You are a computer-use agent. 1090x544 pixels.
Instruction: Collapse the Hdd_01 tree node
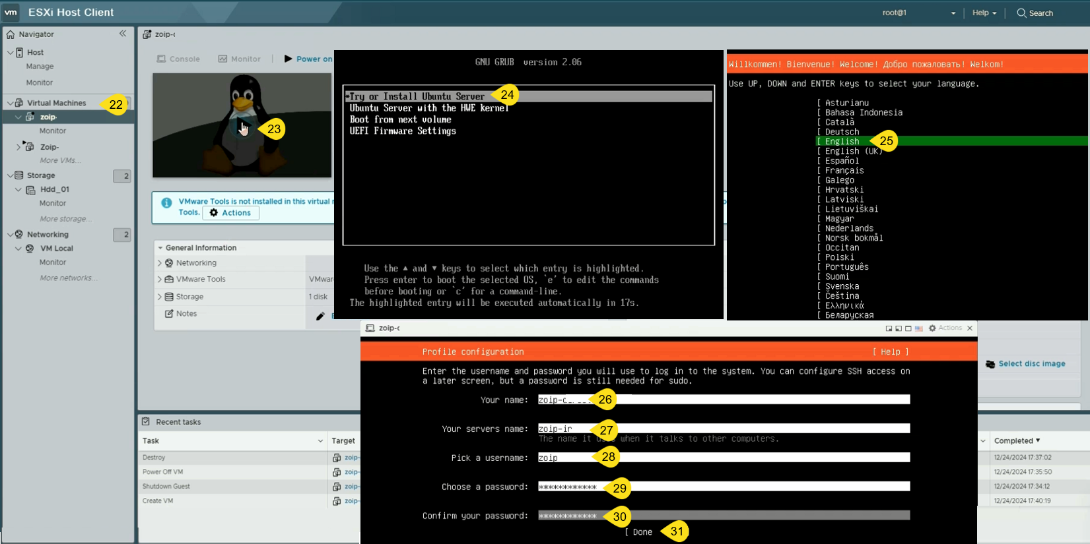click(18, 190)
